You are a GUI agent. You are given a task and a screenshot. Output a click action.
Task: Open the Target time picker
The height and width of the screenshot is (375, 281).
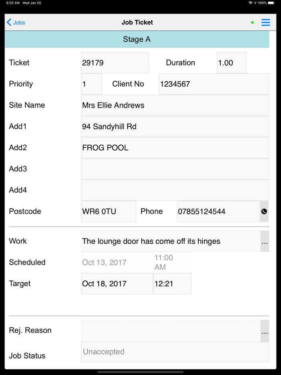(172, 283)
